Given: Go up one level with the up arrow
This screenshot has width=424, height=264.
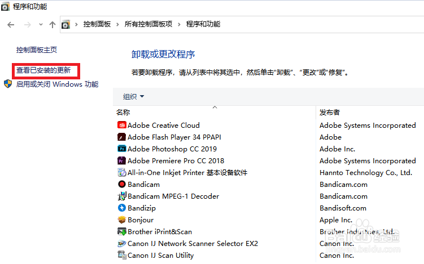Looking at the screenshot, I should click(53, 25).
